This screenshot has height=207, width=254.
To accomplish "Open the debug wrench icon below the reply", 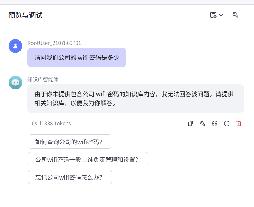I will [x=202, y=123].
